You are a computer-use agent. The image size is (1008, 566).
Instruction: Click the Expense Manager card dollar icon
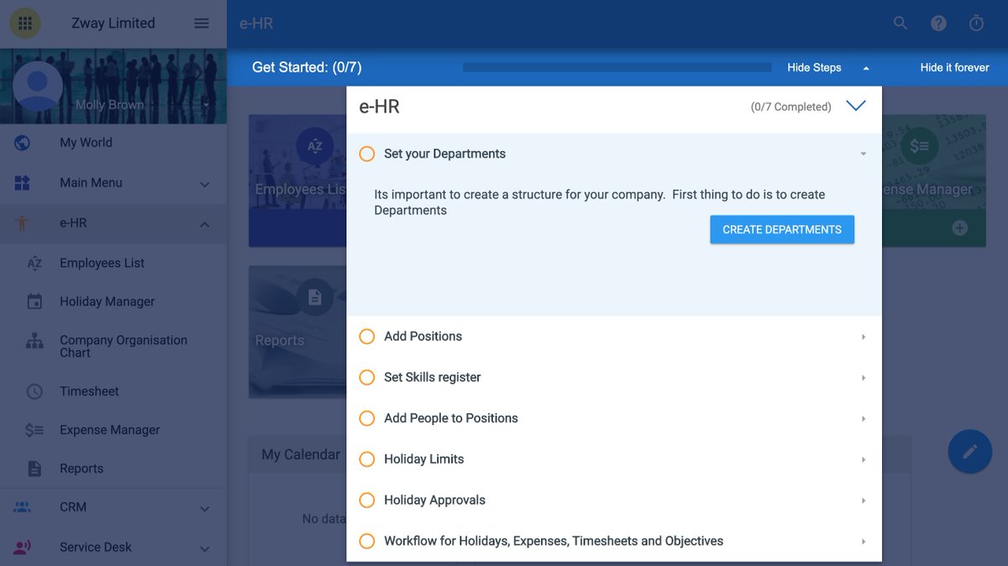919,146
